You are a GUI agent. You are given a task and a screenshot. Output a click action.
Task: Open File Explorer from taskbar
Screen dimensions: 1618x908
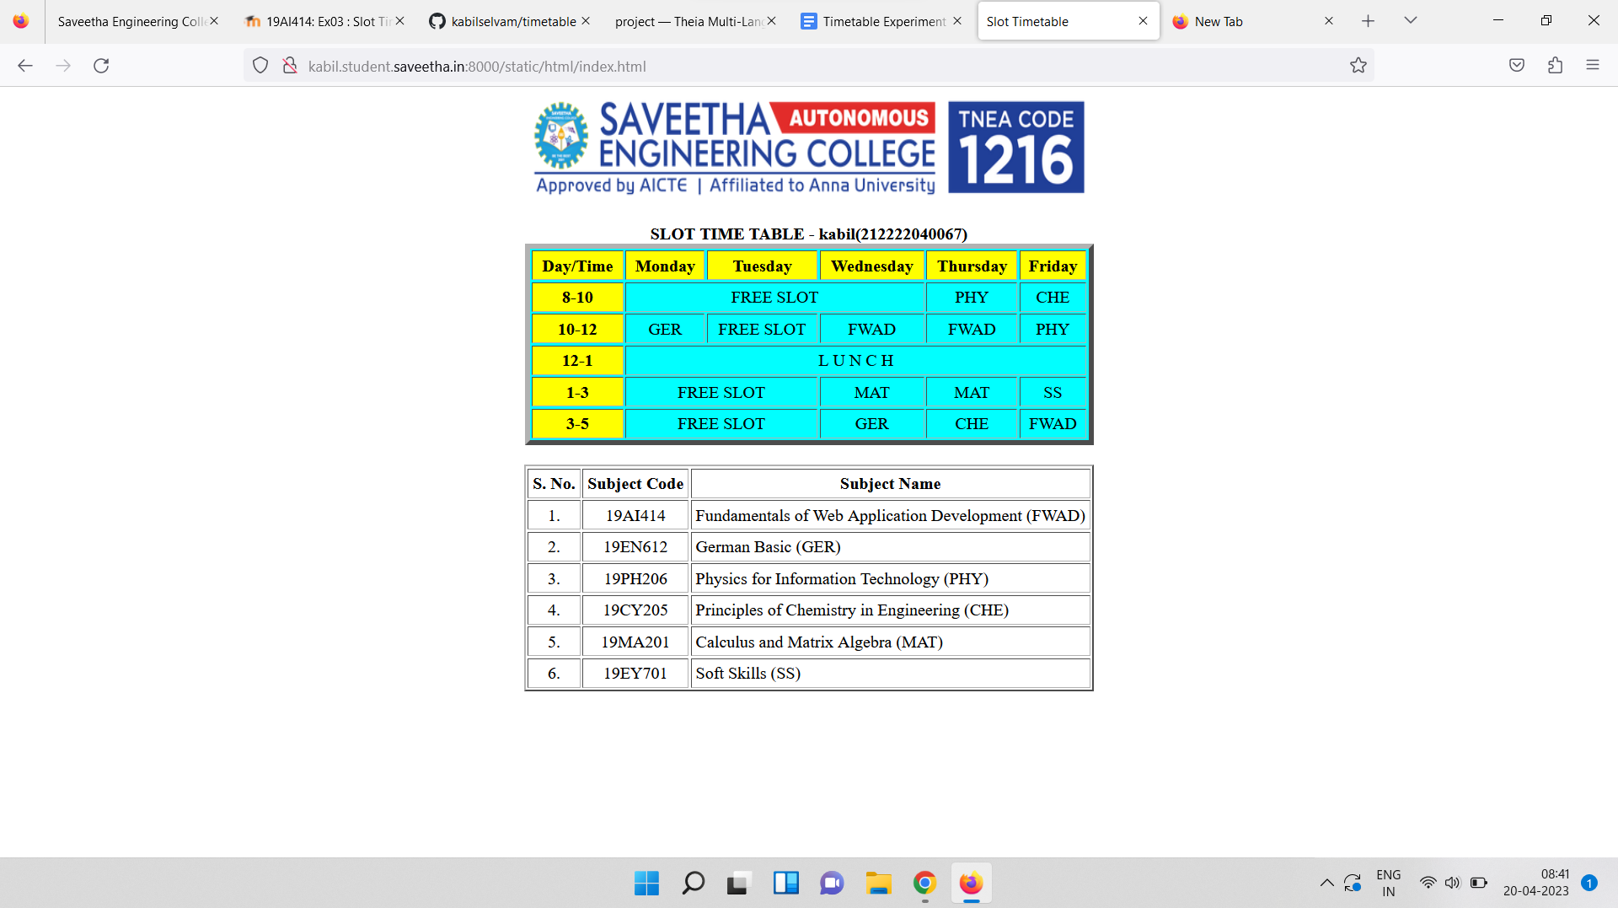[878, 883]
